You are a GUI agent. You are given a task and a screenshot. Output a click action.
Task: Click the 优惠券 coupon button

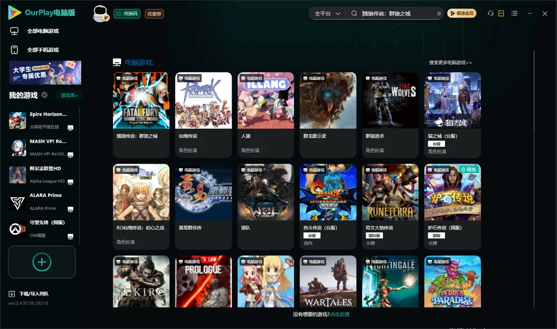[154, 14]
